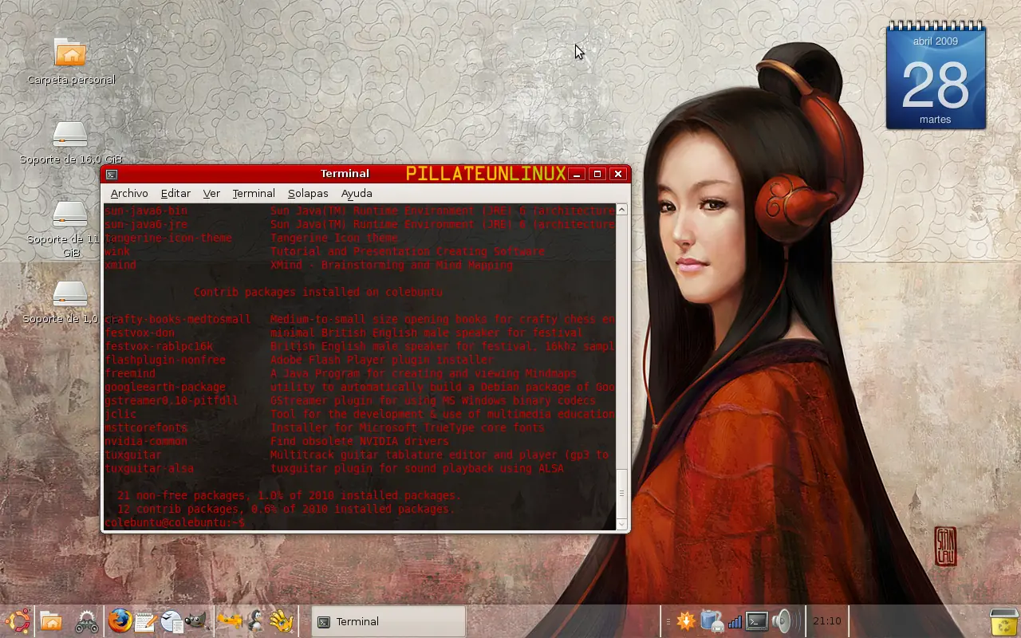
Task: Open the Ver menu
Action: (211, 193)
